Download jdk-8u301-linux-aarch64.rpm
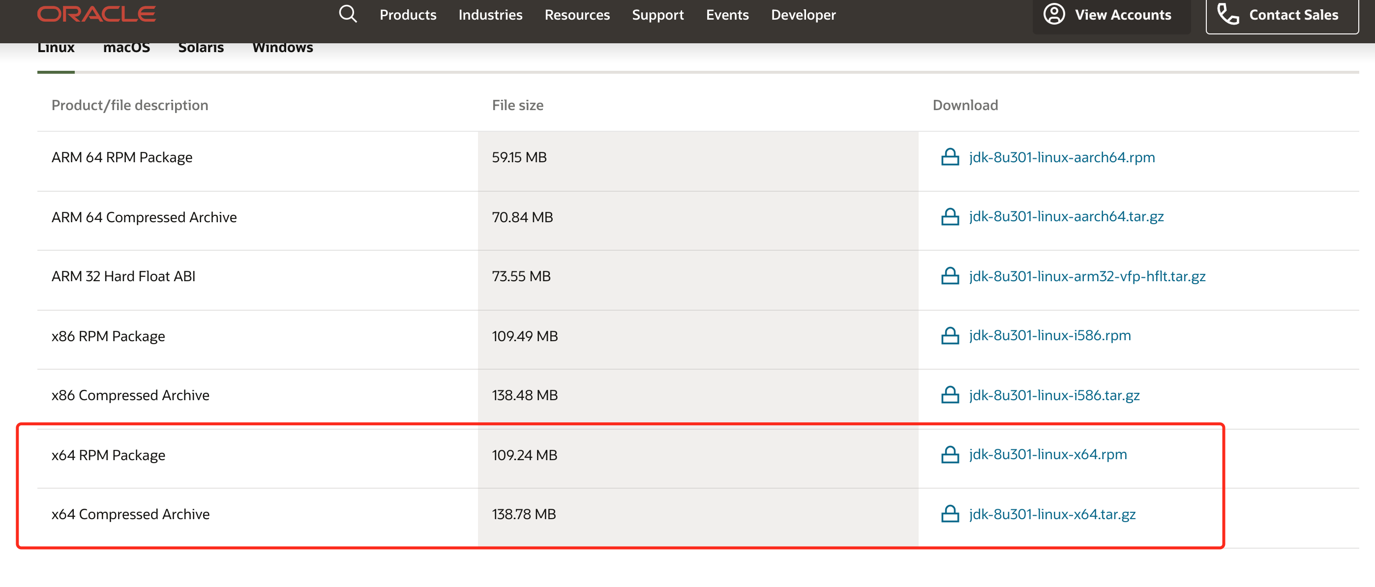This screenshot has height=587, width=1375. (1062, 157)
